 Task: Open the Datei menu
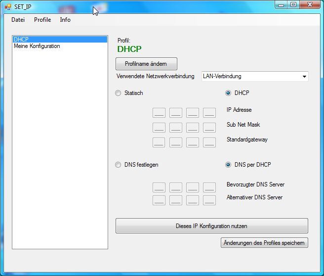[x=18, y=20]
